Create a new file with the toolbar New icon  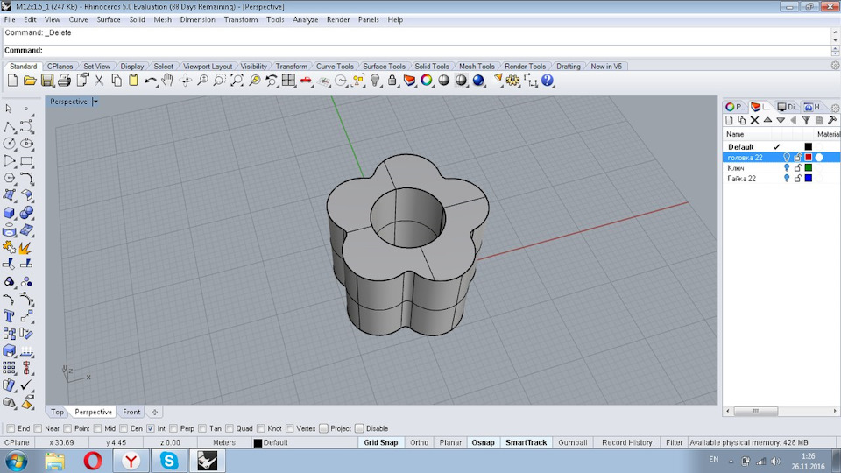click(x=12, y=81)
